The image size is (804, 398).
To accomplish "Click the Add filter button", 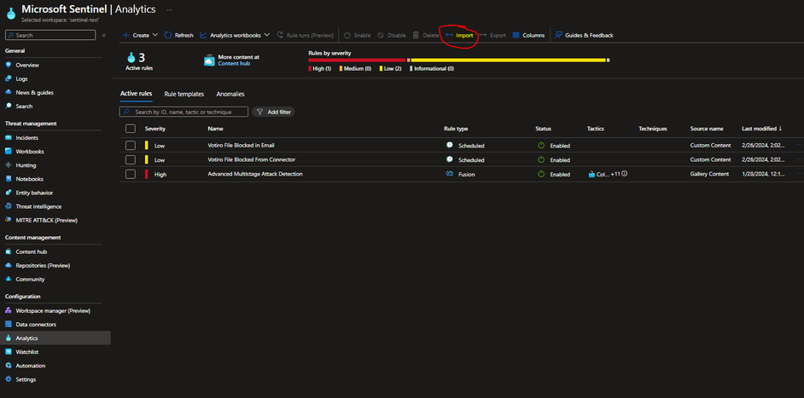I will [273, 112].
